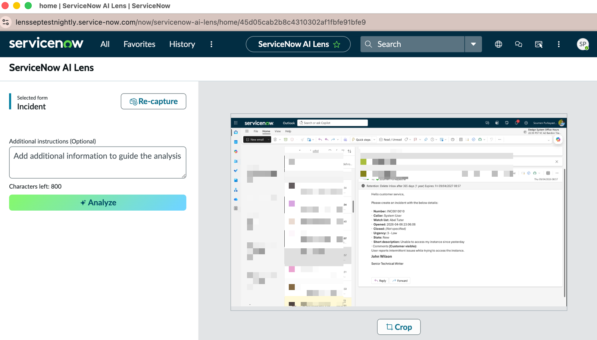
Task: Select the browser address bar URL
Action: (191, 22)
